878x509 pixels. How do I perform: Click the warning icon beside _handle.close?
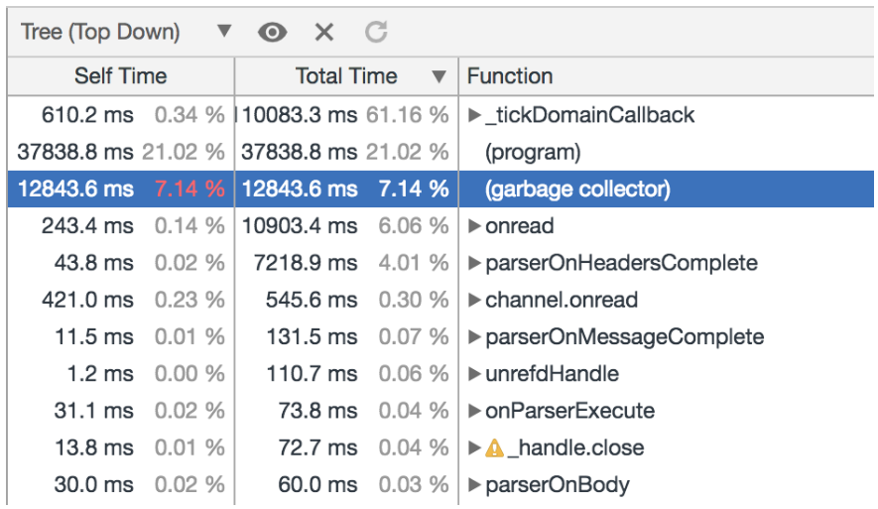(x=494, y=447)
